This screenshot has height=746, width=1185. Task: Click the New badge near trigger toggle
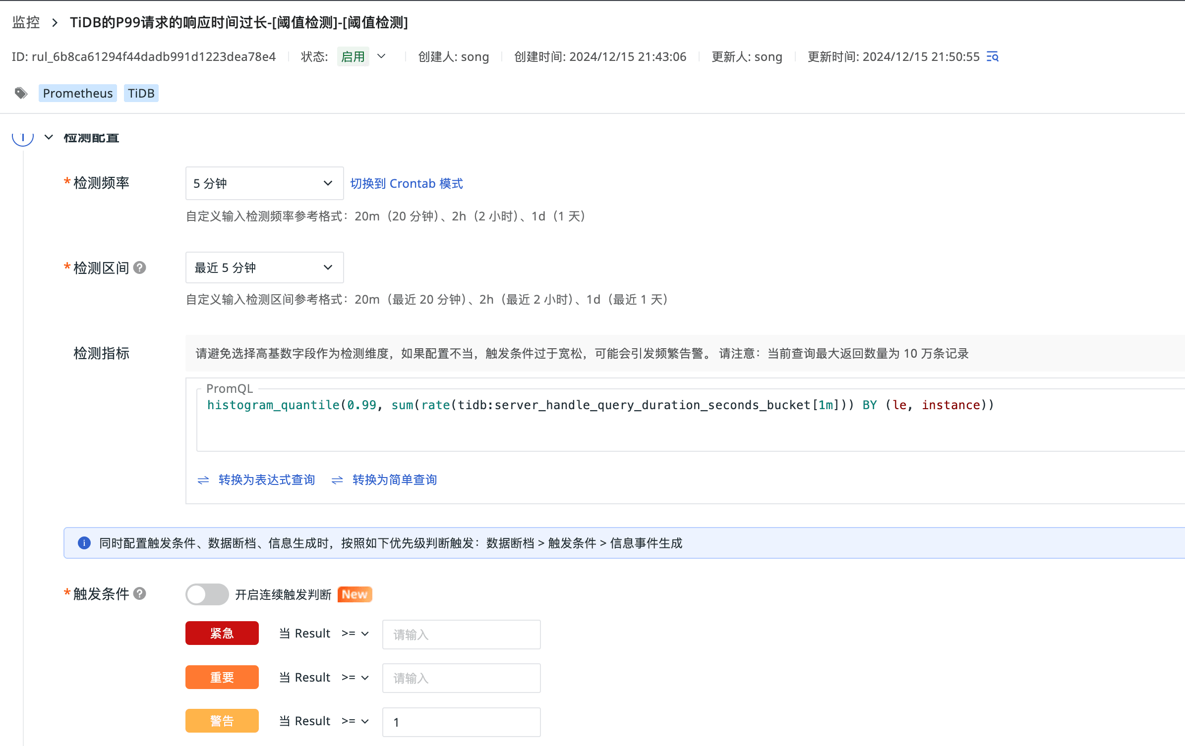tap(355, 594)
